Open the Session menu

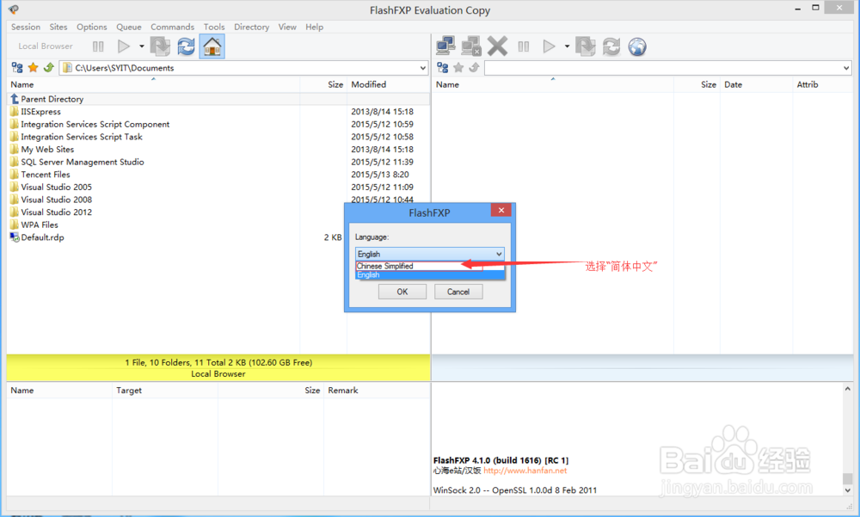pos(26,27)
